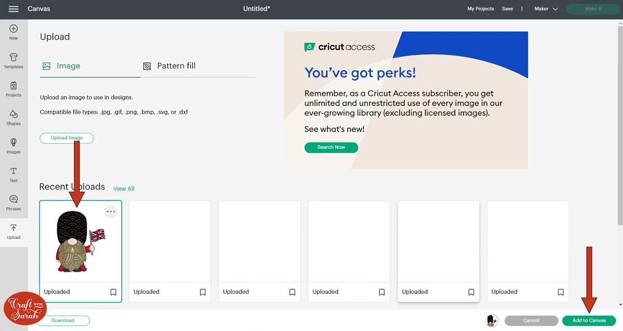This screenshot has height=331, width=623.
Task: Open the Projects sidebar icon
Action: point(13,86)
